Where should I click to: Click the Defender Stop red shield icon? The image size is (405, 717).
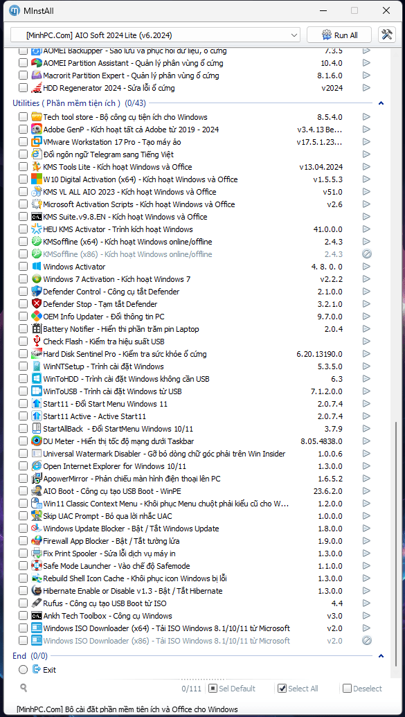coord(37,304)
